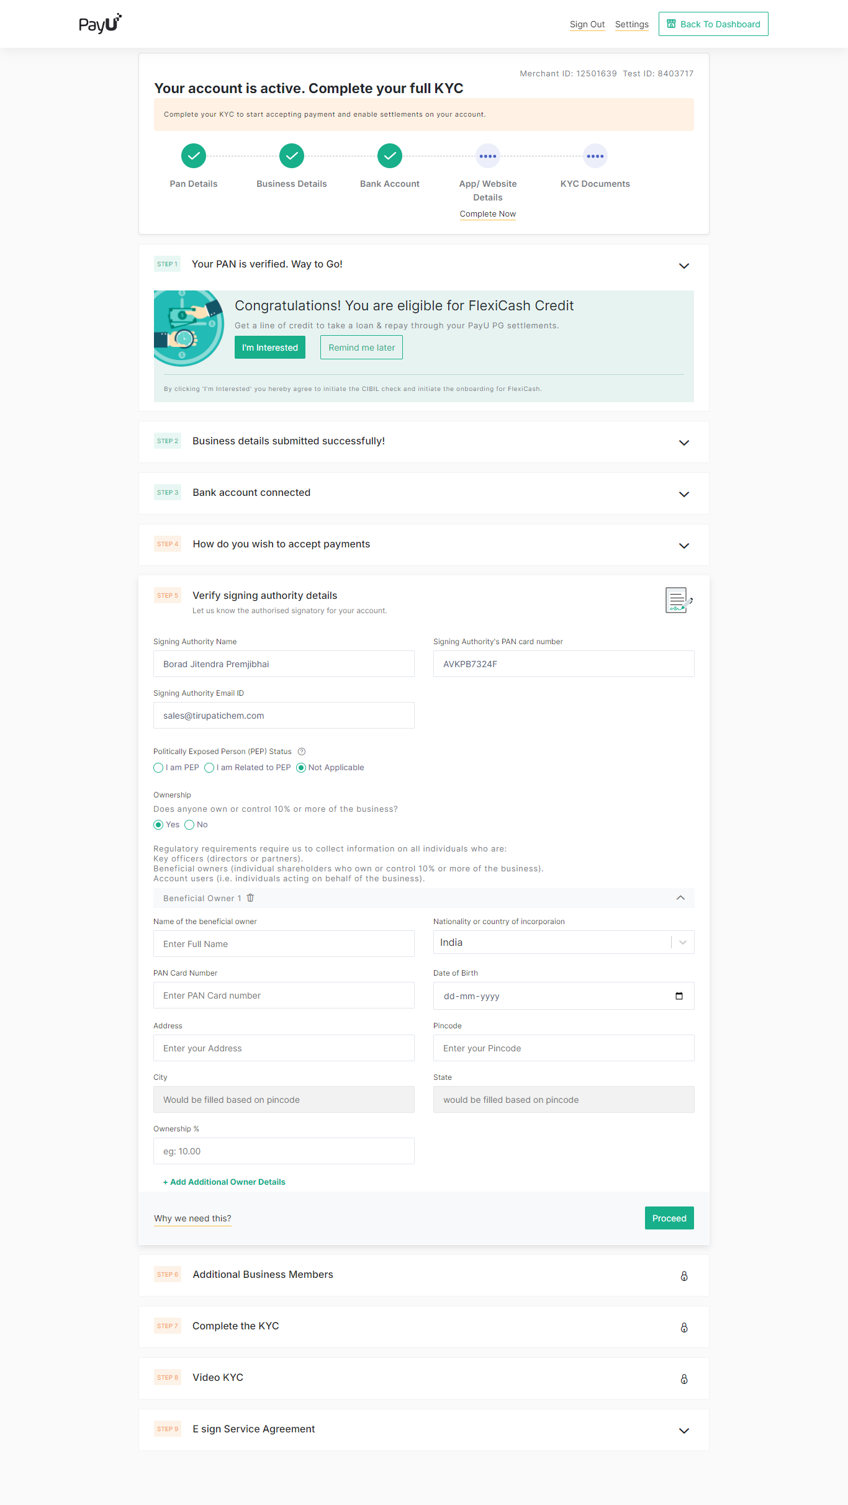Click the PayU logo
Image resolution: width=848 pixels, height=1505 pixels.
[x=100, y=24]
